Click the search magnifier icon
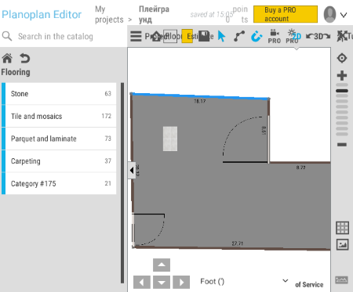353x292 pixels. point(7,36)
